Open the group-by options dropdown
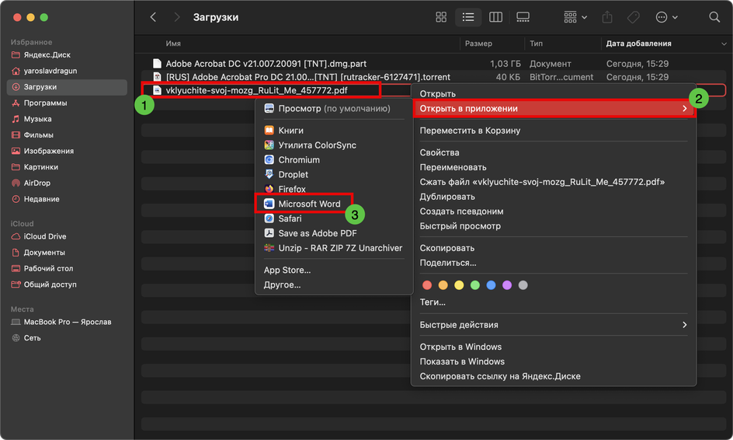Image resolution: width=733 pixels, height=440 pixels. coord(575,17)
